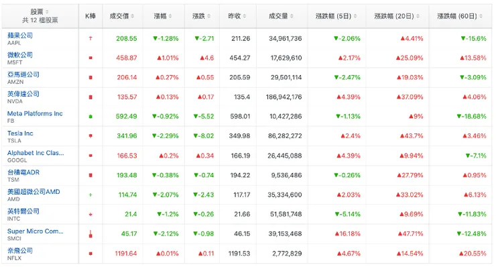The height and width of the screenshot is (267, 496).
Task: Click TSM change value -0.74
Action: point(204,175)
